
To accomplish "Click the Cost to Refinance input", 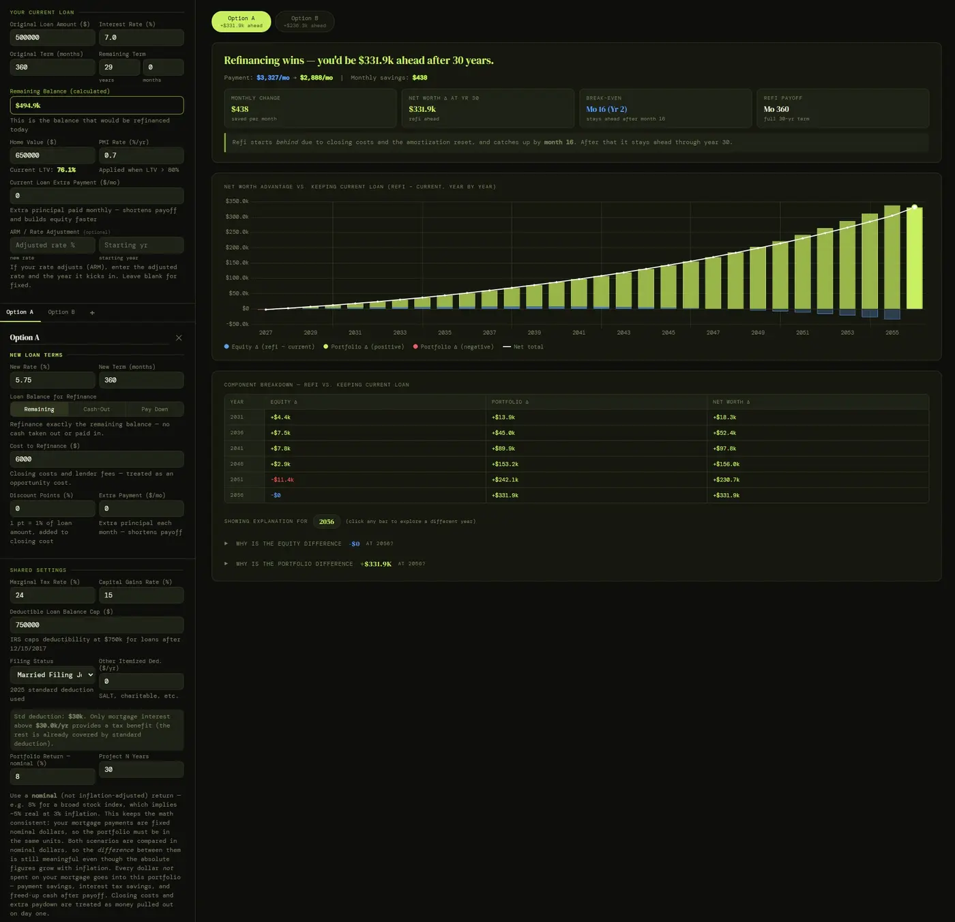I will 96,460.
